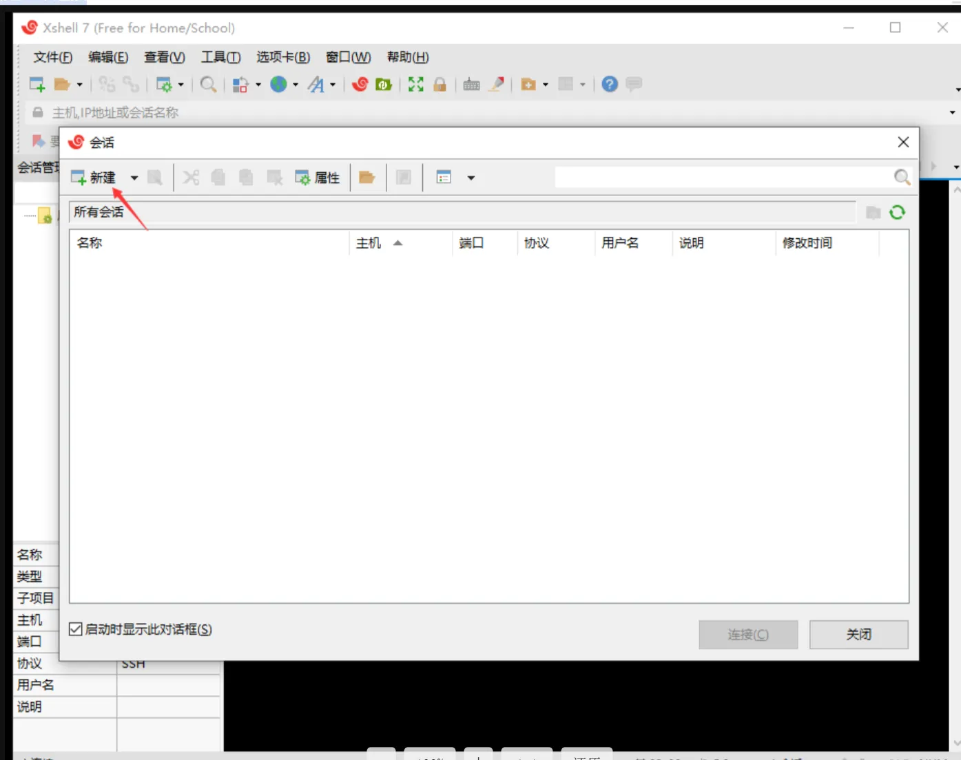961x760 pixels.
Task: Expand the 新建 drop-down arrow in Sessions dialog
Action: tap(134, 178)
